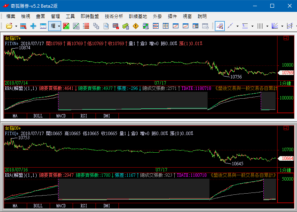Viewport: 297px width, 212px height.
Task: Click the vertical parallel lines tool
Action: point(260,26)
